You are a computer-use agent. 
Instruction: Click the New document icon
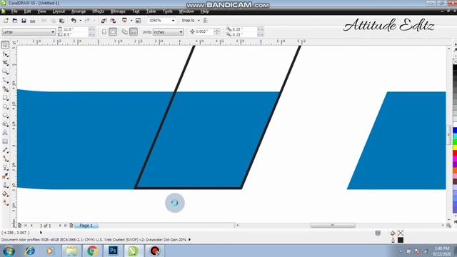6,21
